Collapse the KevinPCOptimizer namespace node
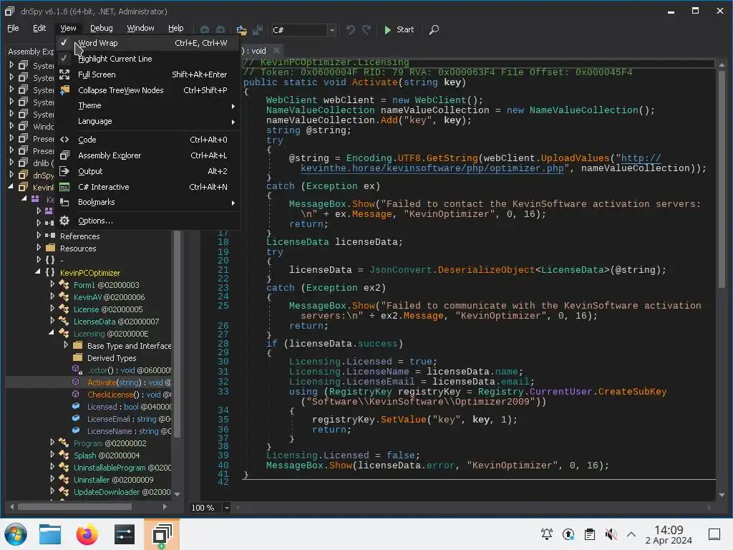Screen dimensions: 733x550 click(38, 272)
